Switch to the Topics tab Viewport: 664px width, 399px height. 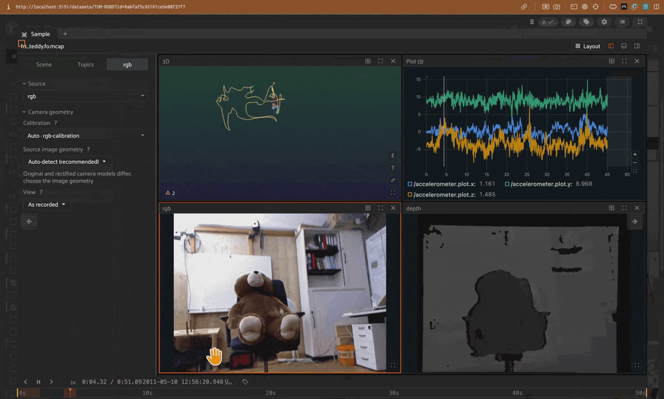coord(86,65)
